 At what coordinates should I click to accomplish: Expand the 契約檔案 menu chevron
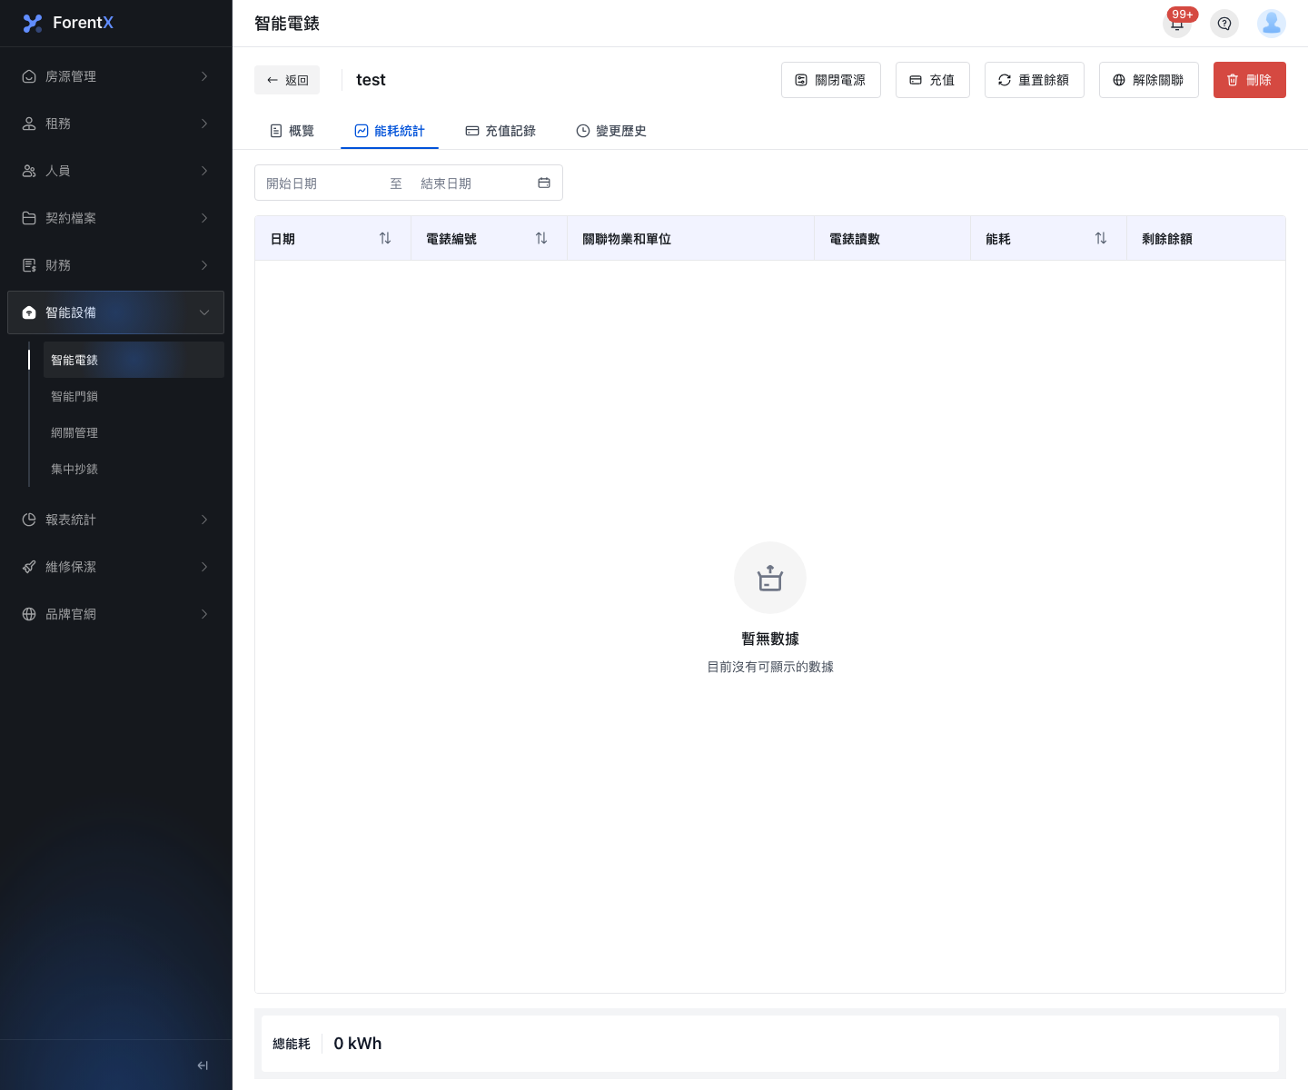[x=204, y=218]
